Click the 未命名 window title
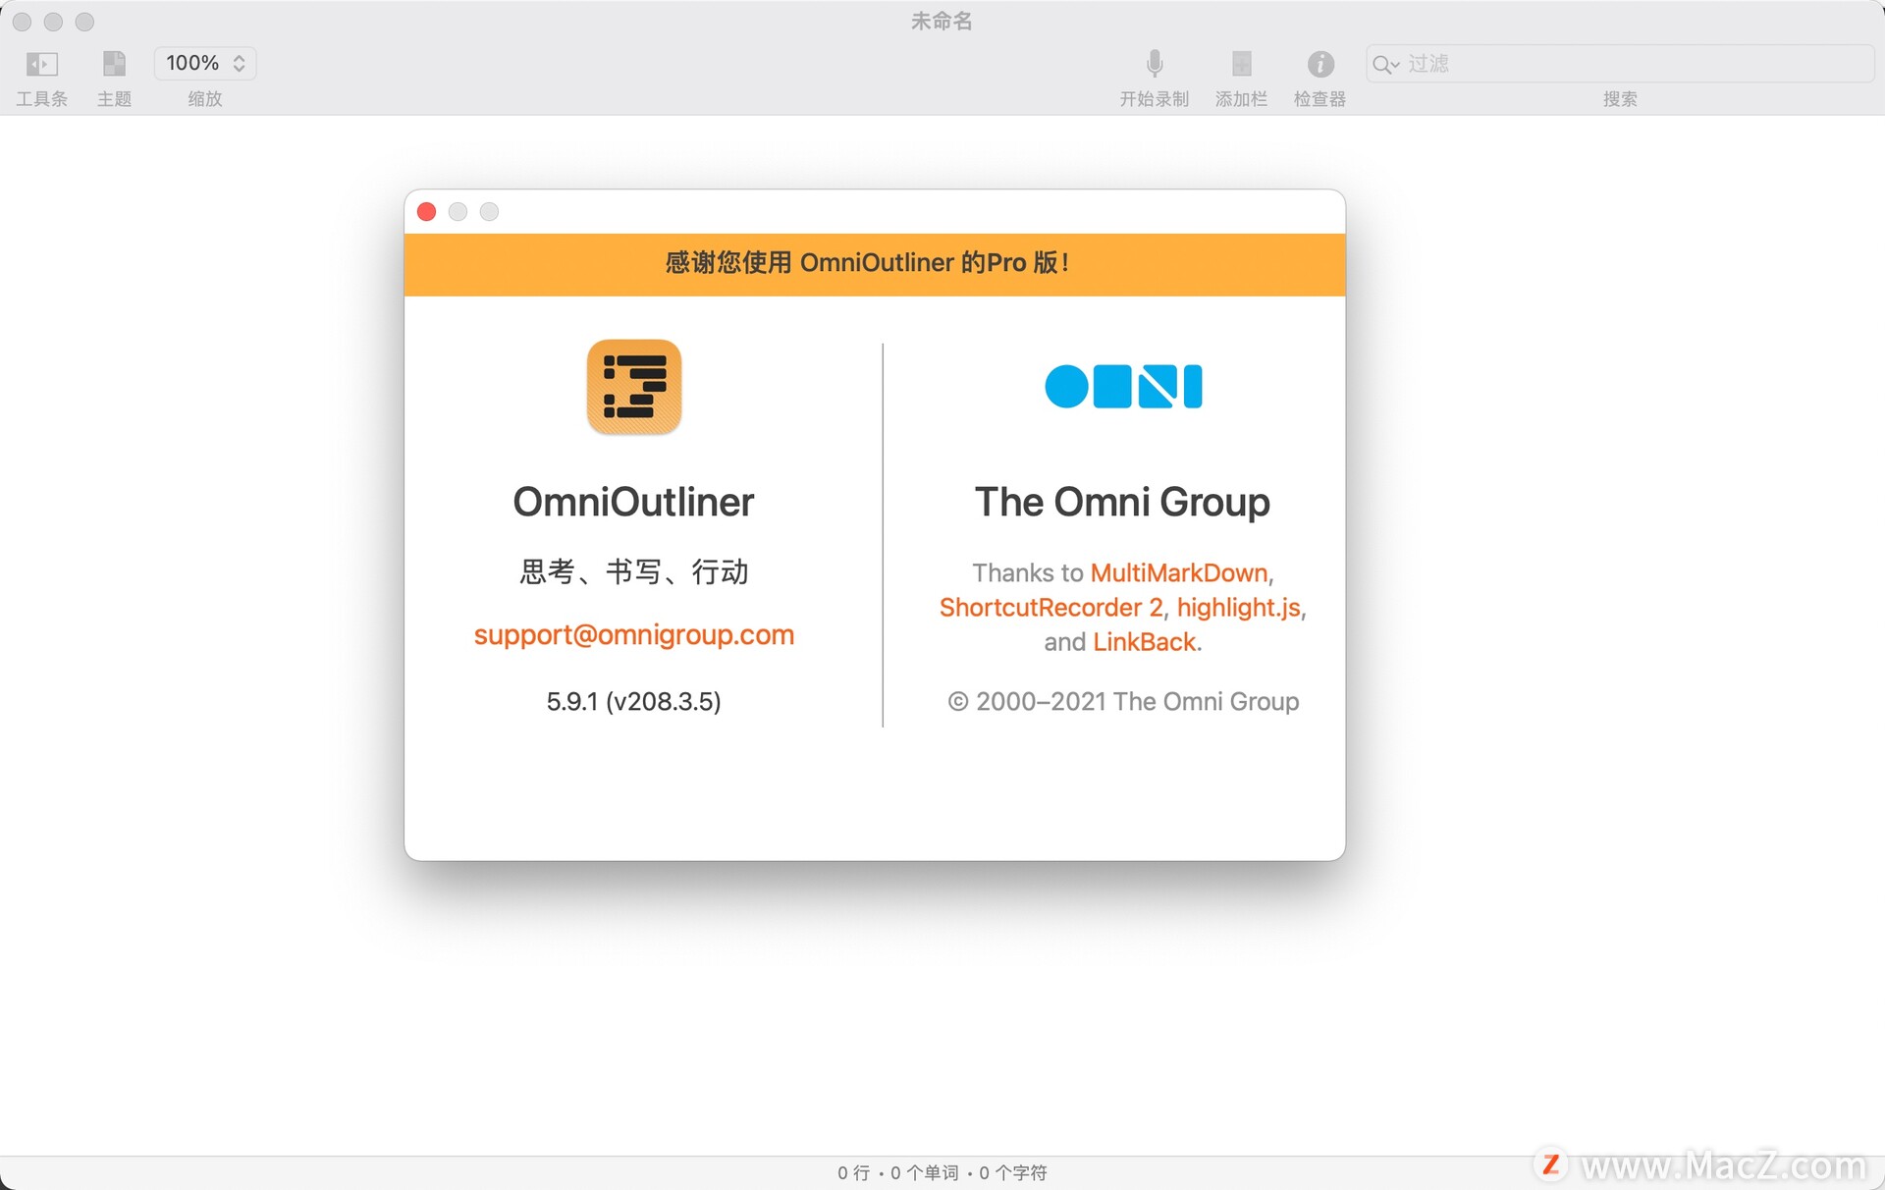Screen dimensions: 1885x1190 [941, 21]
